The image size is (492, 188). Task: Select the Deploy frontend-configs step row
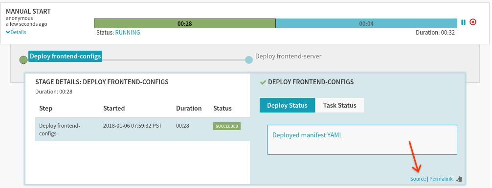[x=142, y=129]
